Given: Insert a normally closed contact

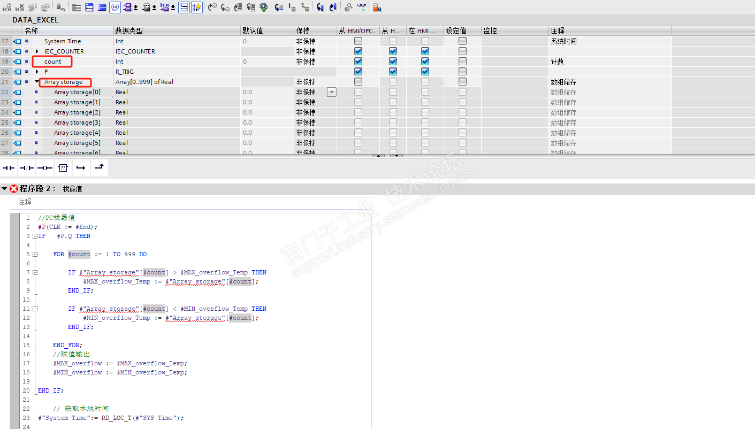Looking at the screenshot, I should click(x=27, y=168).
